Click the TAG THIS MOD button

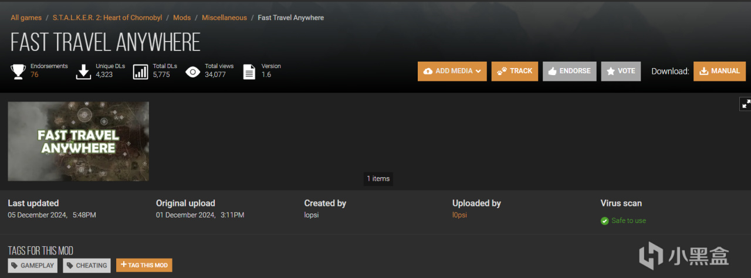pyautogui.click(x=144, y=265)
